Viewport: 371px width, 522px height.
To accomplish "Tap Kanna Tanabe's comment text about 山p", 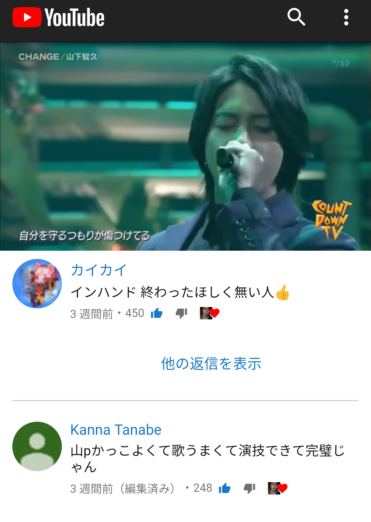I will [207, 458].
